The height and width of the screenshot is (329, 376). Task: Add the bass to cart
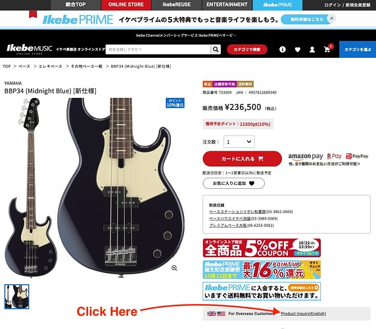[242, 159]
